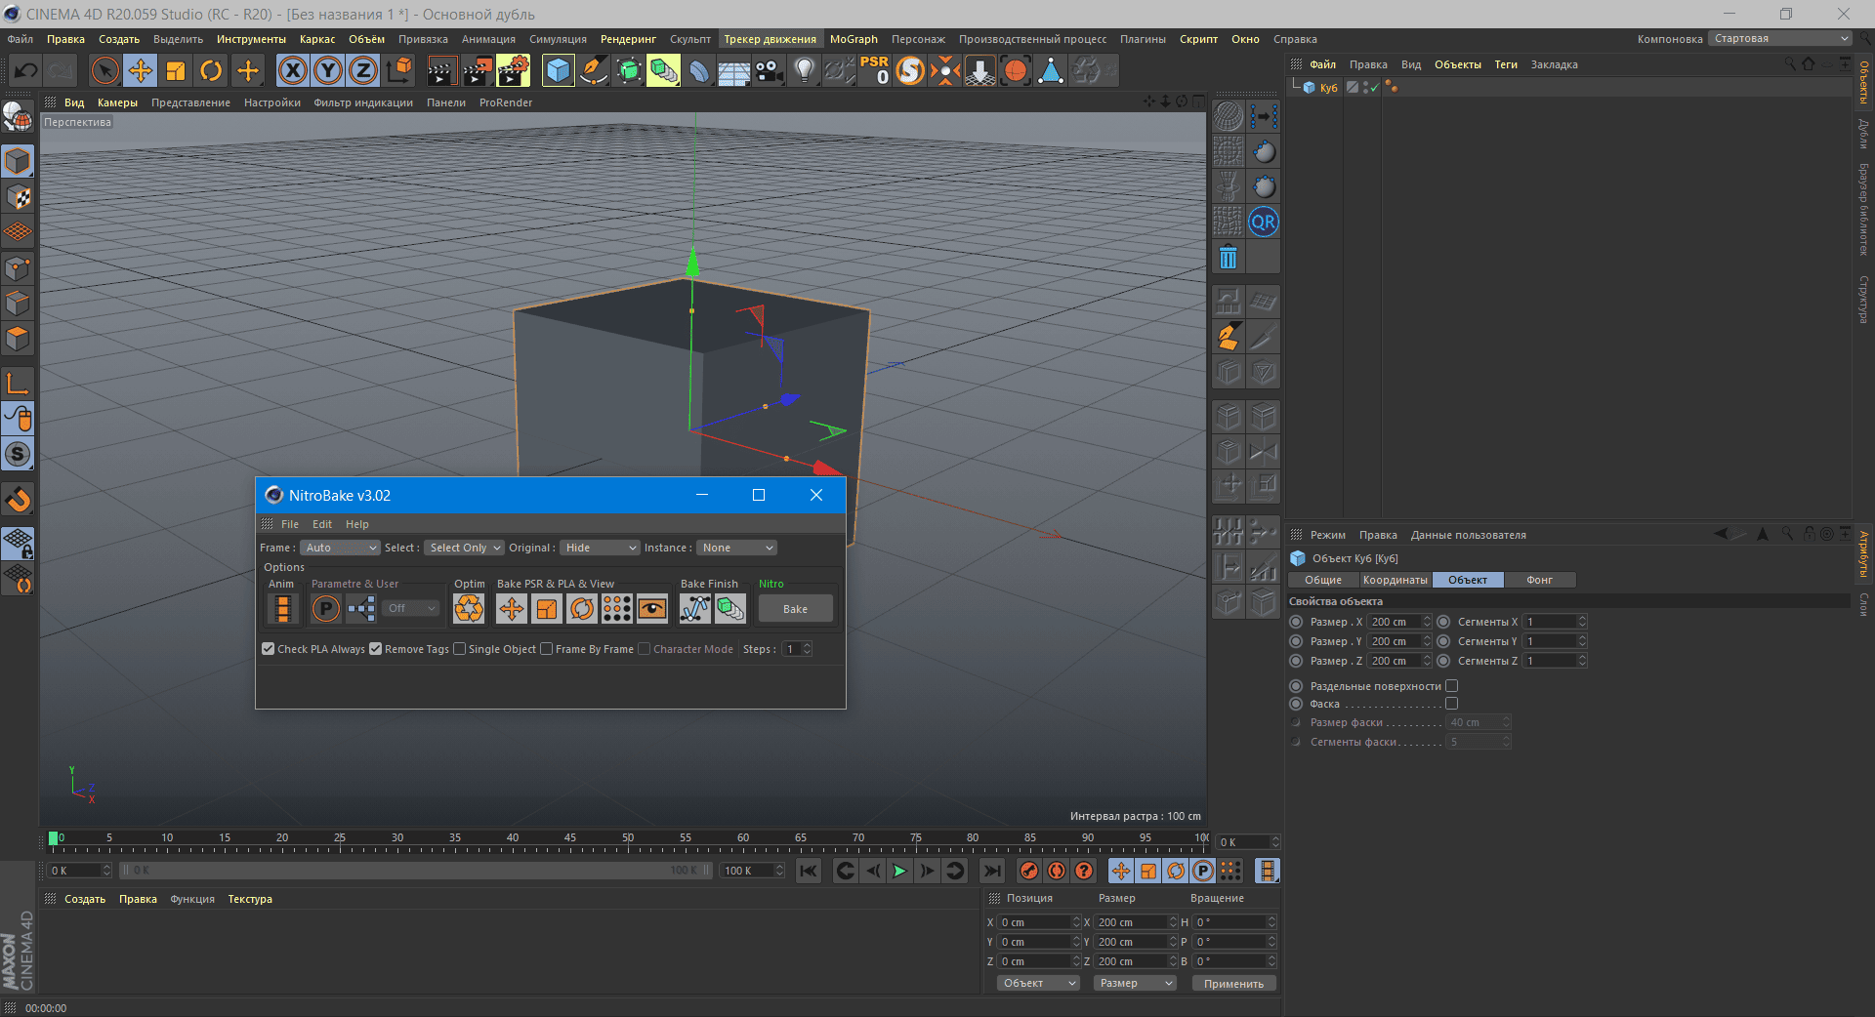This screenshot has height=1017, width=1875.
Task: Toggle the Frame By Frame checkbox
Action: [547, 649]
